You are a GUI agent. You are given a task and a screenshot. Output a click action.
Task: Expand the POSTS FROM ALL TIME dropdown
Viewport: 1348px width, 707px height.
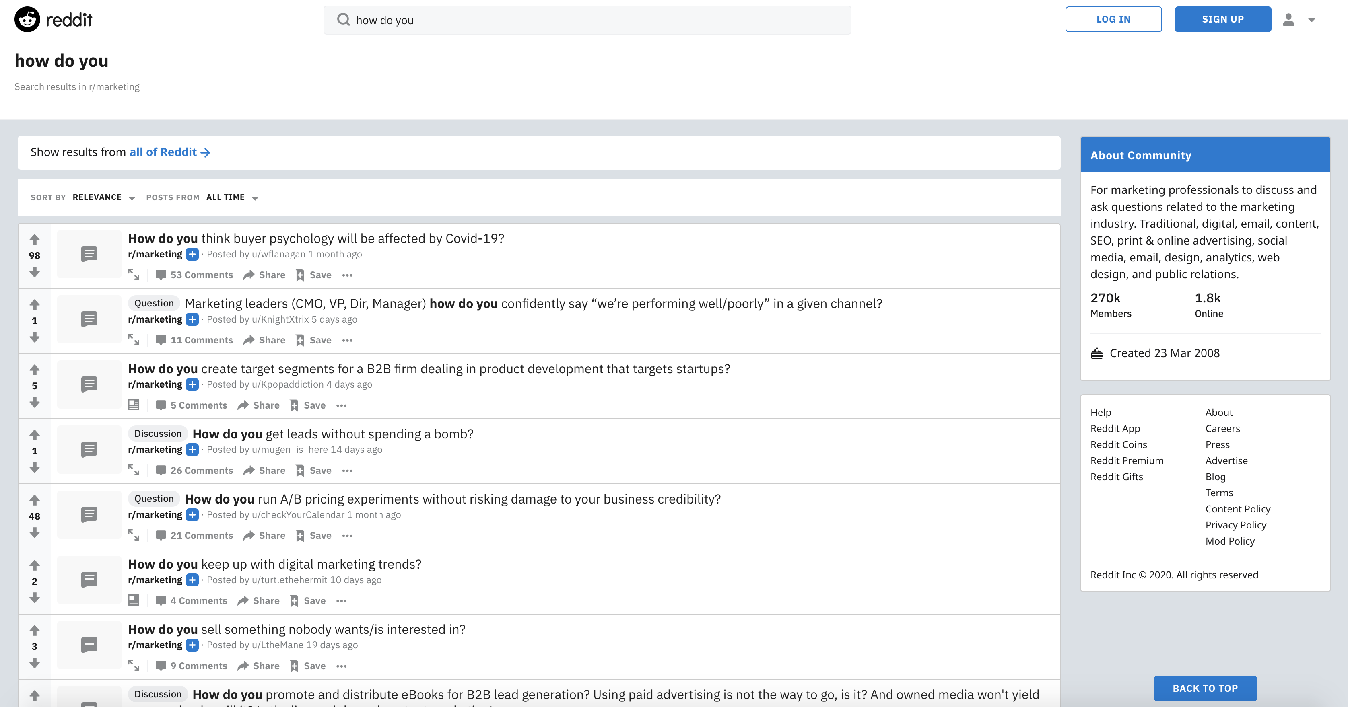(x=254, y=197)
